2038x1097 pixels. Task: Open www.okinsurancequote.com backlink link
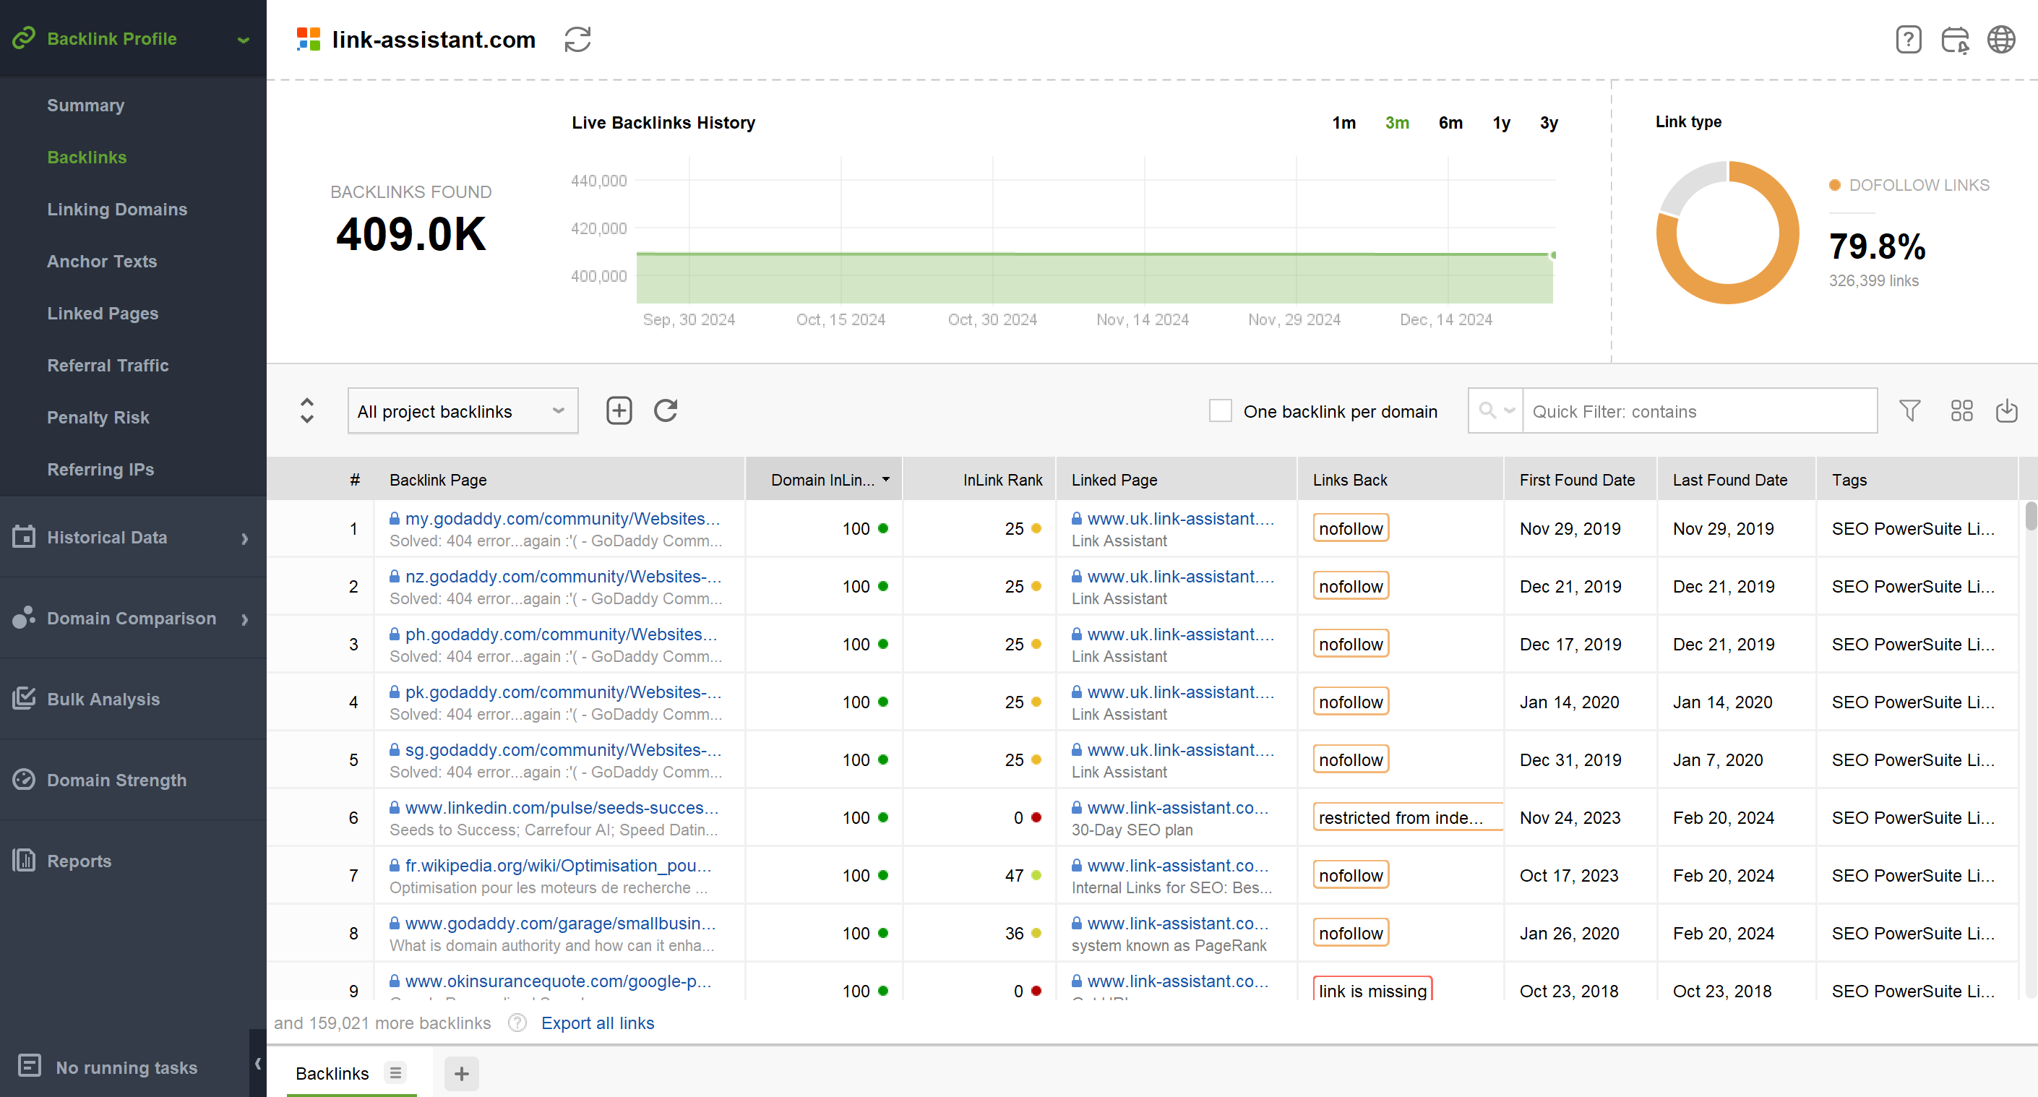pyautogui.click(x=558, y=981)
